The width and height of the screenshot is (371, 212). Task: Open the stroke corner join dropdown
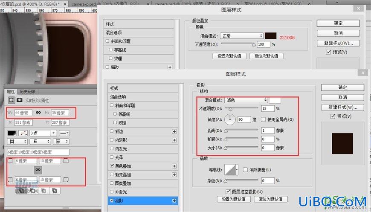61,142
